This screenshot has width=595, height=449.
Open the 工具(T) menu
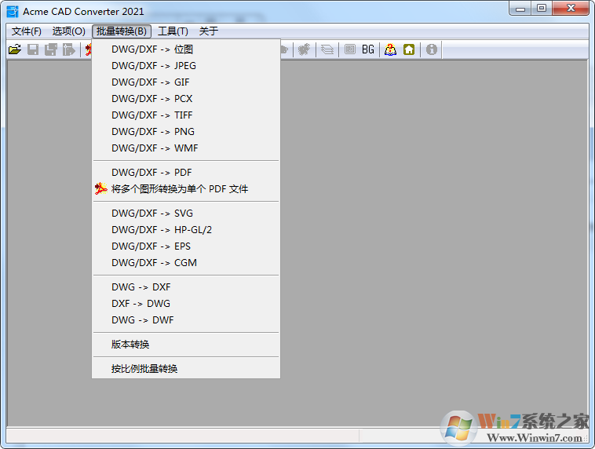173,31
